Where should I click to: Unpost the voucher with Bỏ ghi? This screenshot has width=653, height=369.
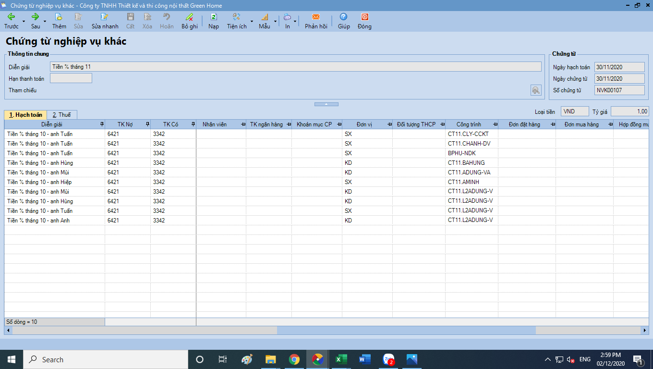coord(190,21)
